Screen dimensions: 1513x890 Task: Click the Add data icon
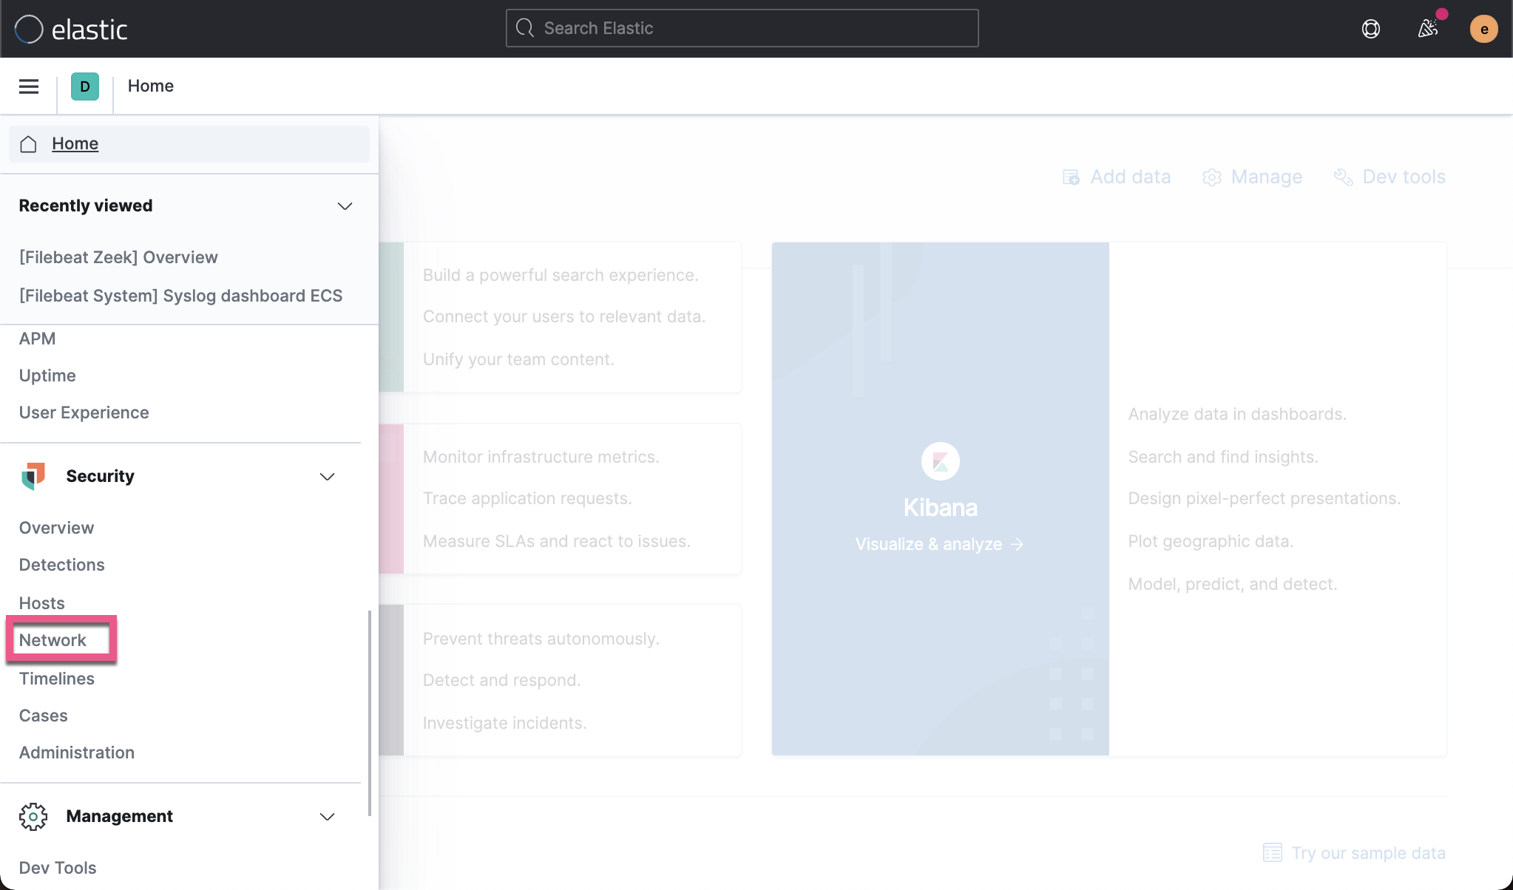tap(1072, 177)
